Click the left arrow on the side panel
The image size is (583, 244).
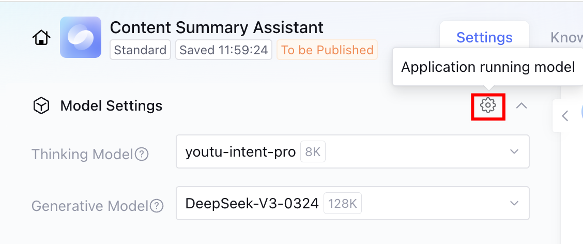pos(565,116)
